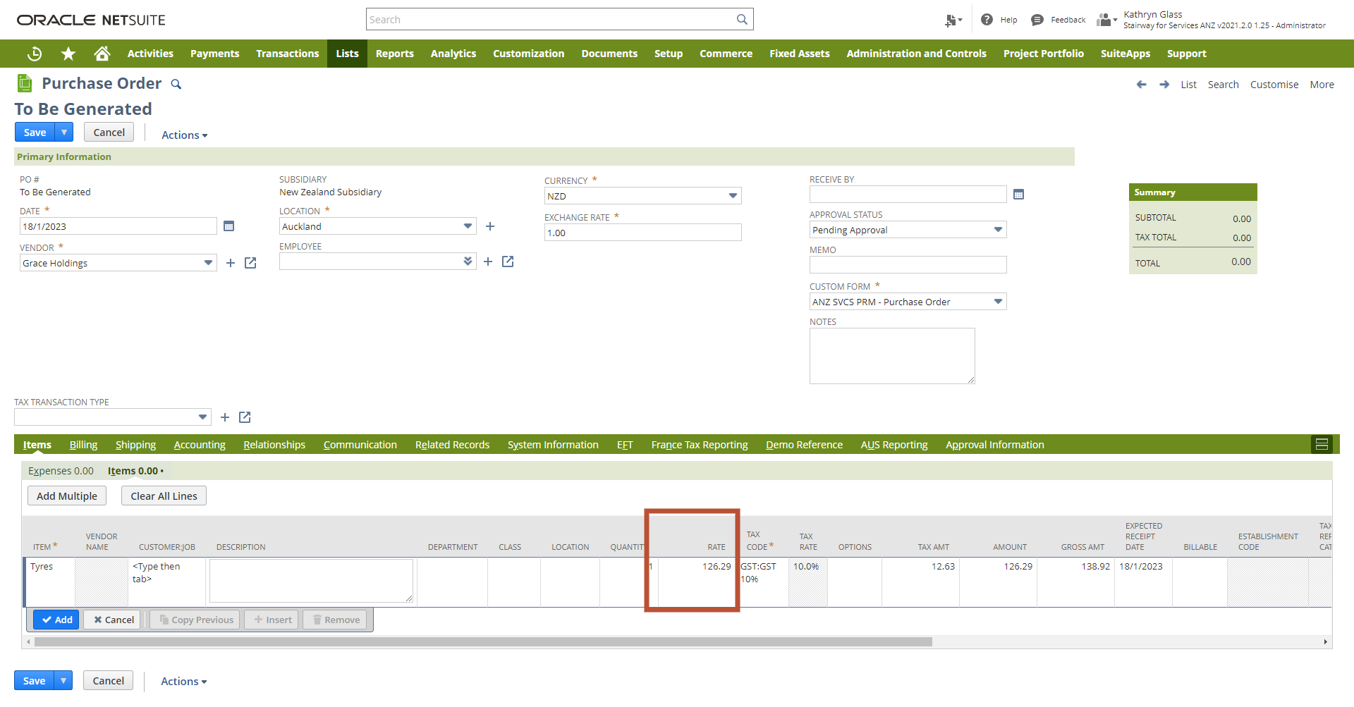
Task: Switch to the Shipping subtab
Action: [x=135, y=445]
